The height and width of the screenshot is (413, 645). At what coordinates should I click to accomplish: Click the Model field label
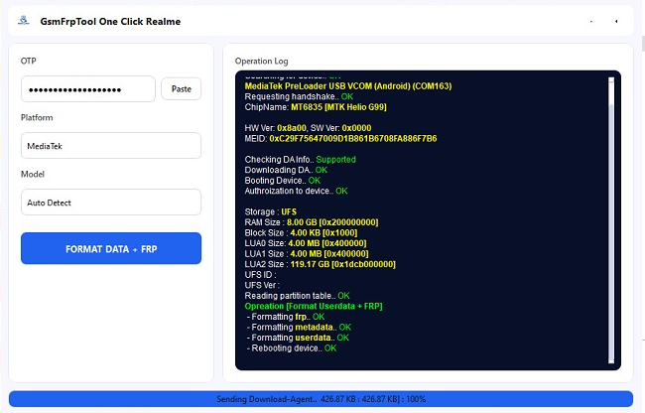point(33,174)
